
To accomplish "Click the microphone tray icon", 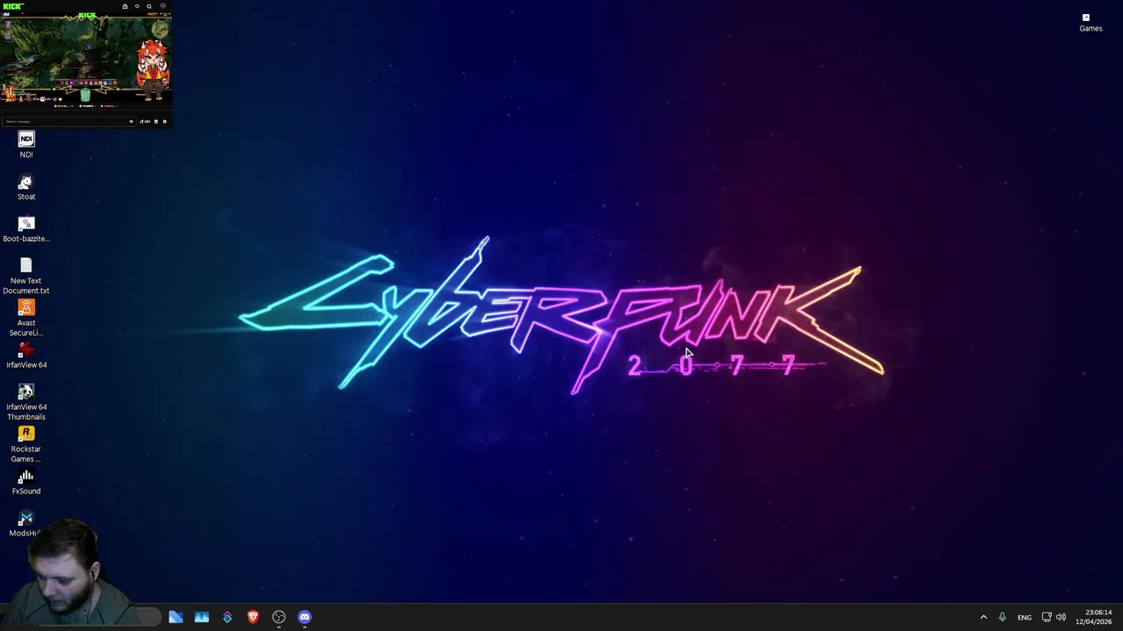I will tap(1002, 617).
